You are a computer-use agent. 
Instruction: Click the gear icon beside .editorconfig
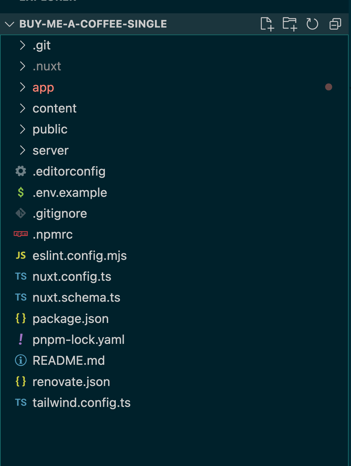click(21, 171)
